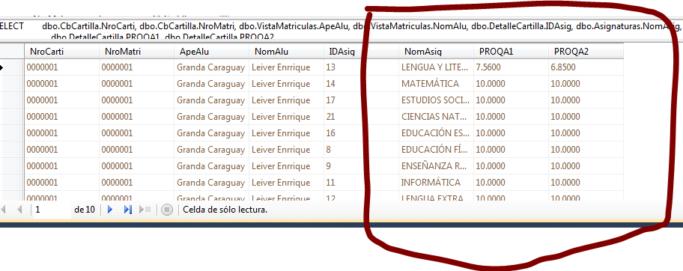Click ApeAlu cell in the IDAsig 9 row
The image size is (683, 271).
click(212, 166)
